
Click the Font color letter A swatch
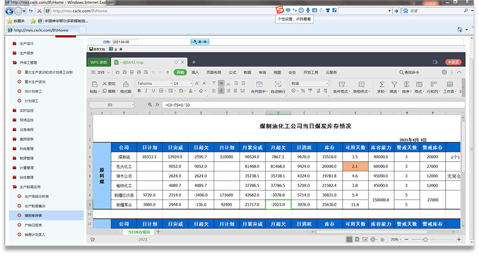pyautogui.click(x=191, y=91)
